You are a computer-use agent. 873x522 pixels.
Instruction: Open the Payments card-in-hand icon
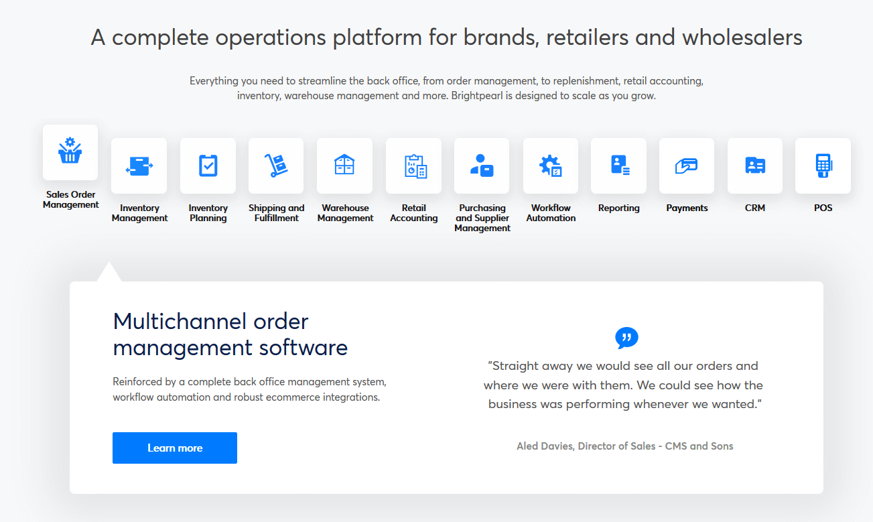click(x=687, y=166)
